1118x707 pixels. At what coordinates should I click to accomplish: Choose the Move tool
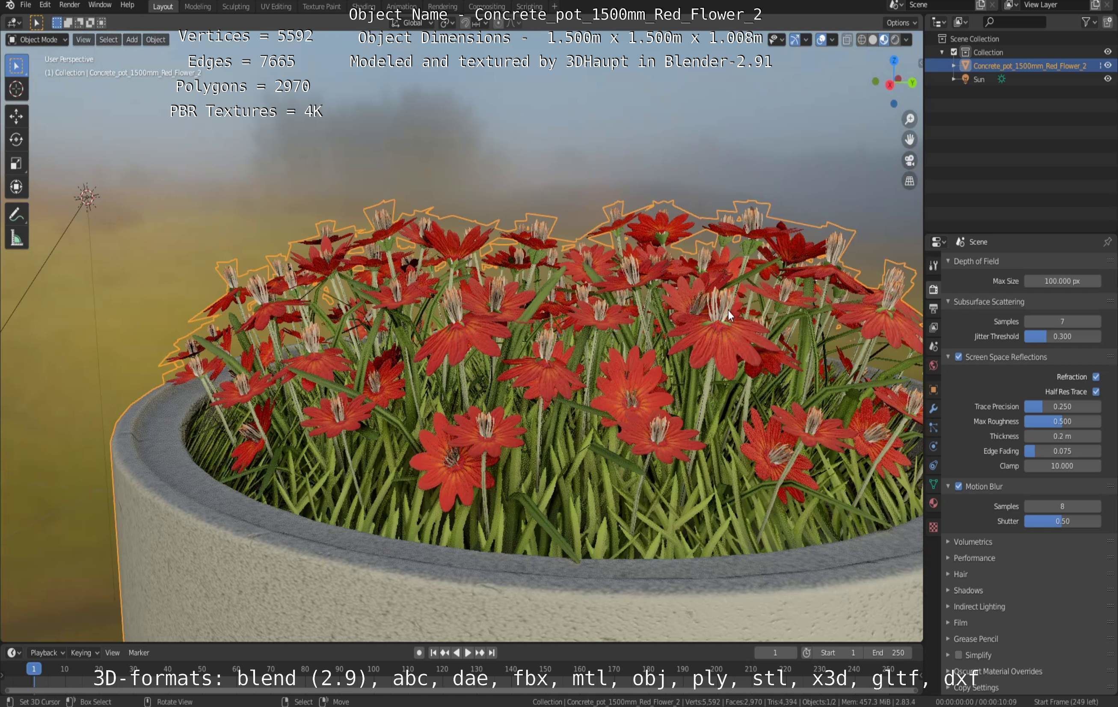click(16, 116)
